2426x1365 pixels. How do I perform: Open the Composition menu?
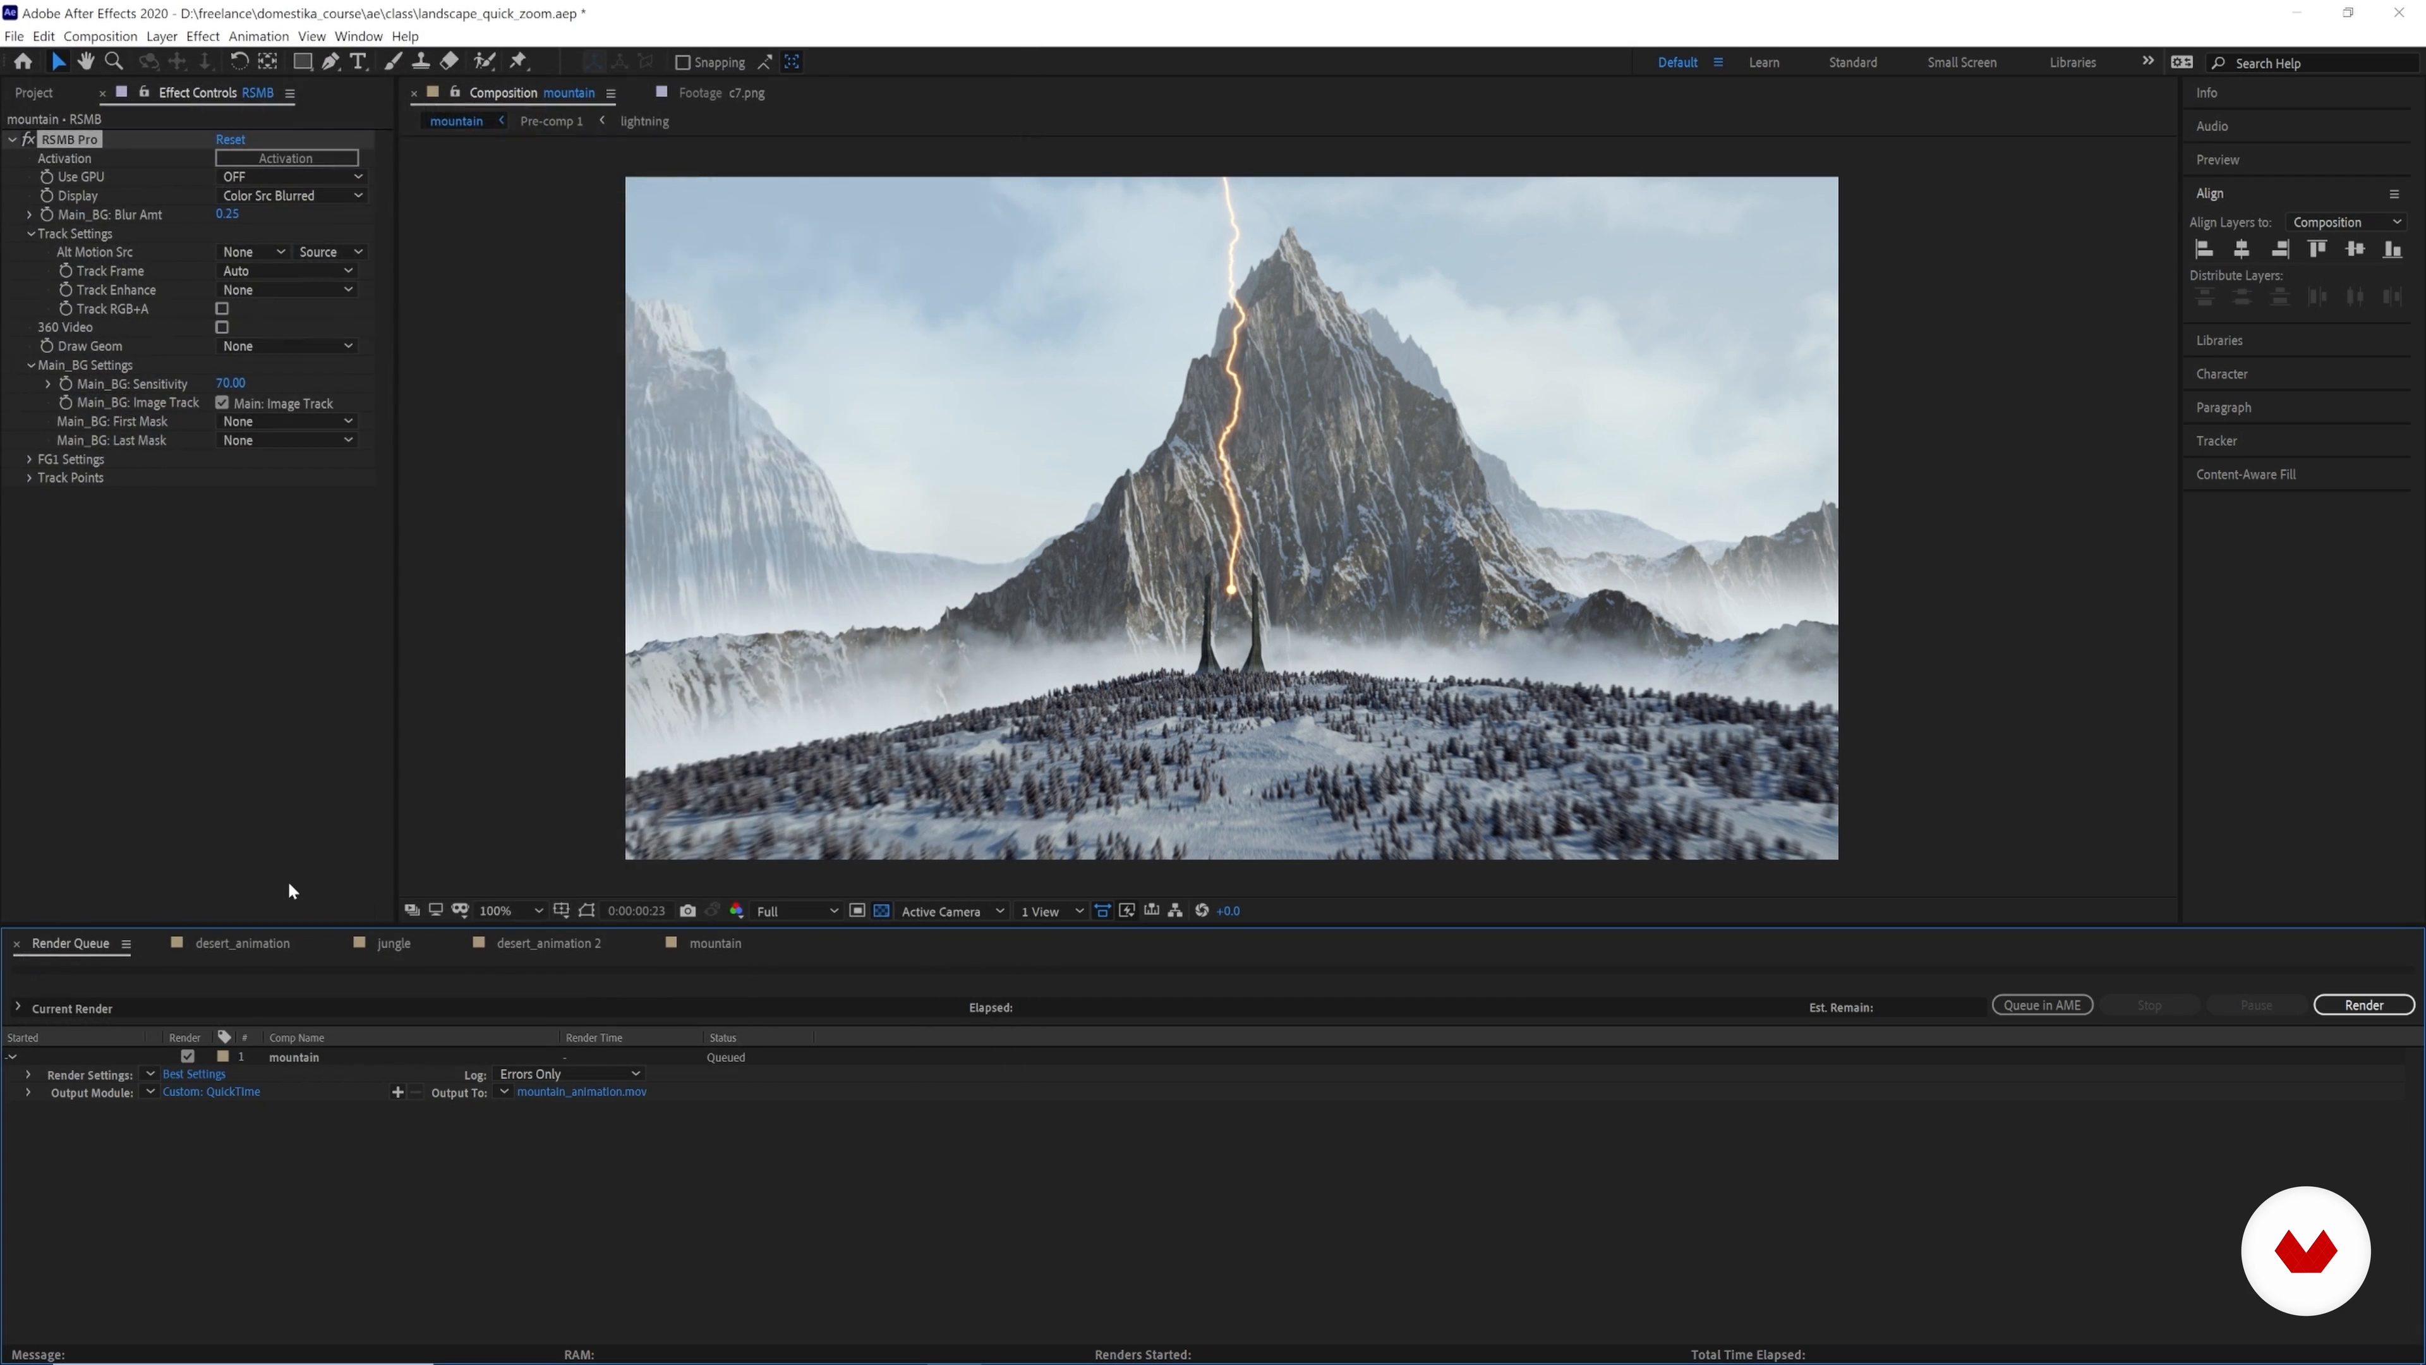100,37
